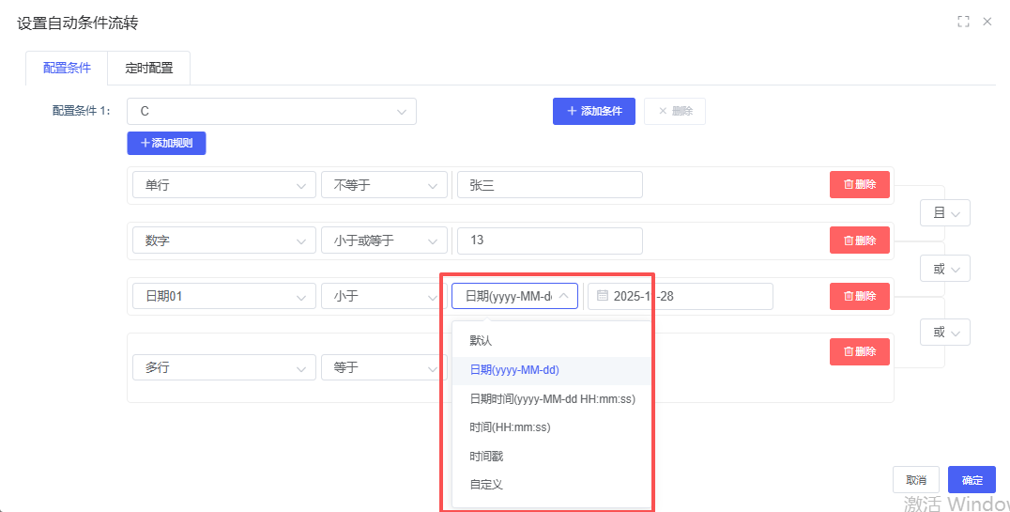Confirm with the 确定 button

(x=972, y=480)
